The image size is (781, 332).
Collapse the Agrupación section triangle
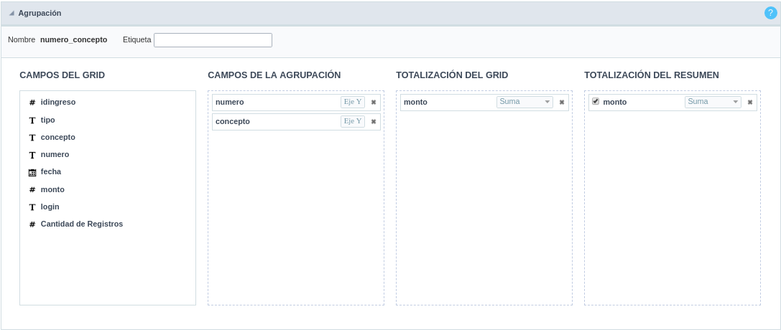coord(11,14)
